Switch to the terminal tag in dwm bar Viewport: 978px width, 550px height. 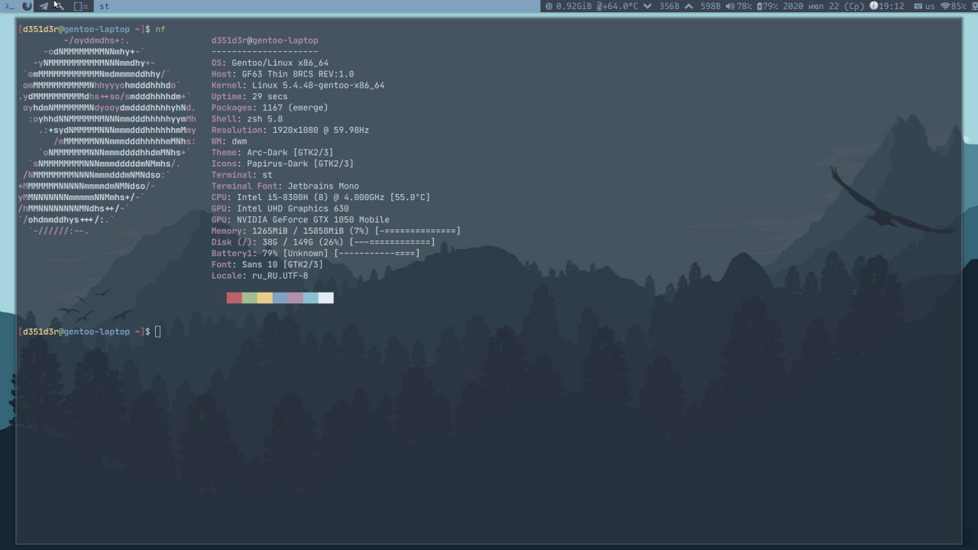tap(9, 6)
